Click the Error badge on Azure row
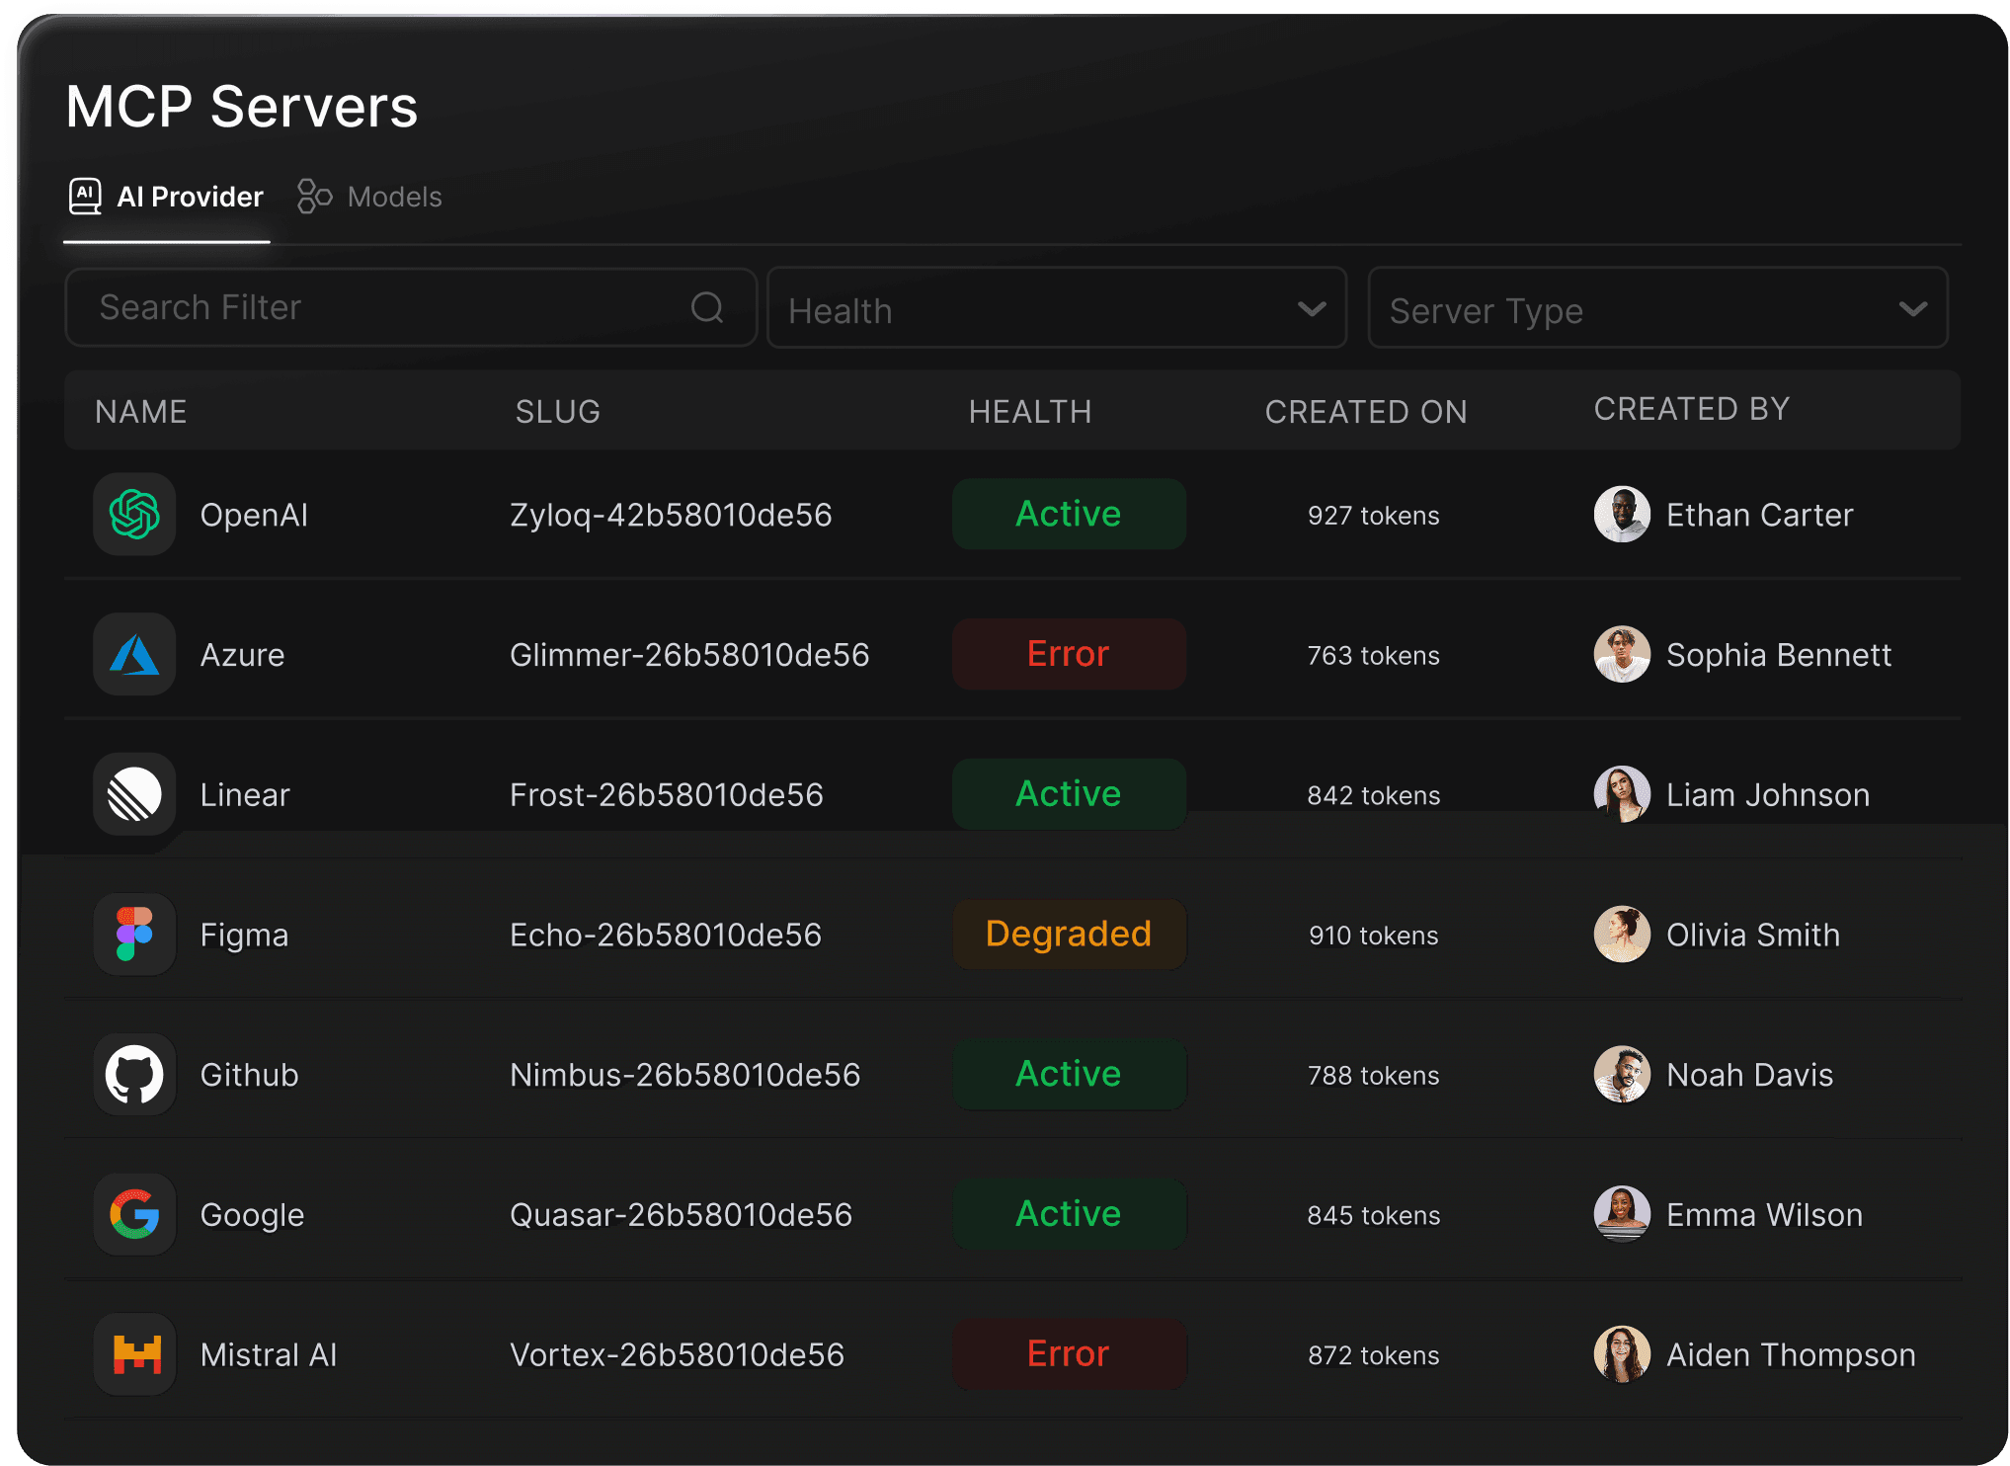The width and height of the screenshot is (2010, 1466). (1069, 655)
